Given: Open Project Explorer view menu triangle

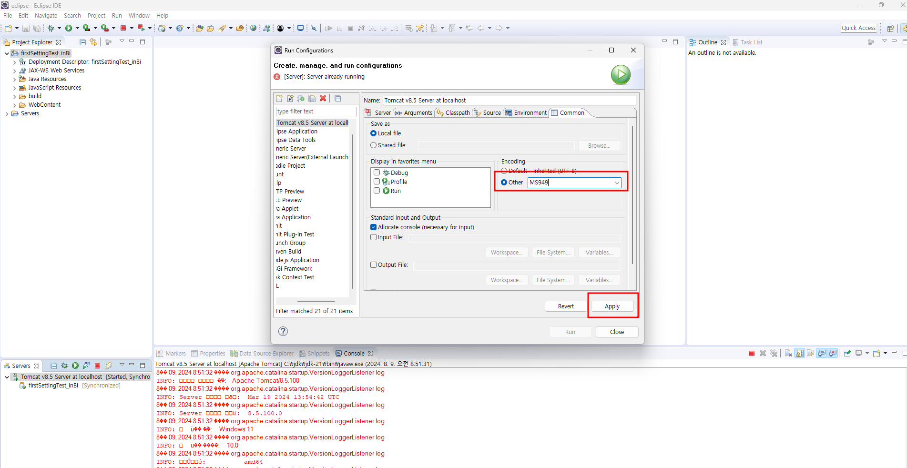Looking at the screenshot, I should pos(122,41).
